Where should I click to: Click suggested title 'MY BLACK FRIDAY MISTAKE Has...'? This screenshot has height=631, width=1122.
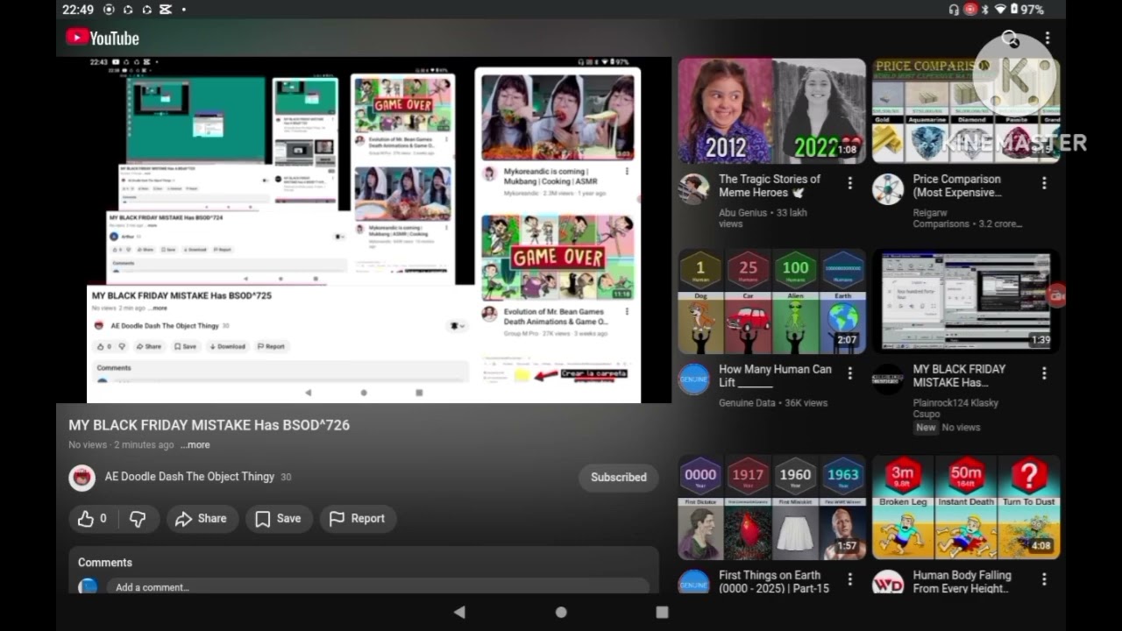pyautogui.click(x=959, y=376)
